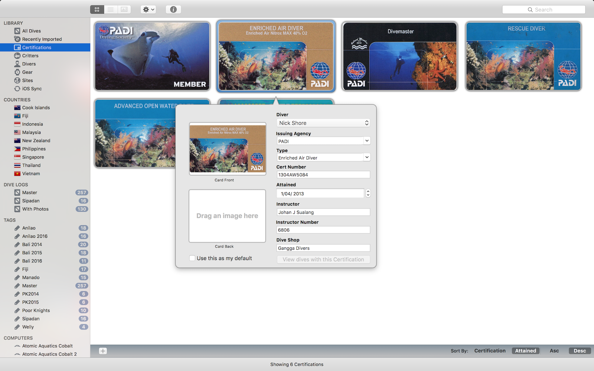Screen dimensions: 594x371
Task: Switch to grid view icon in toolbar
Action: [97, 10]
